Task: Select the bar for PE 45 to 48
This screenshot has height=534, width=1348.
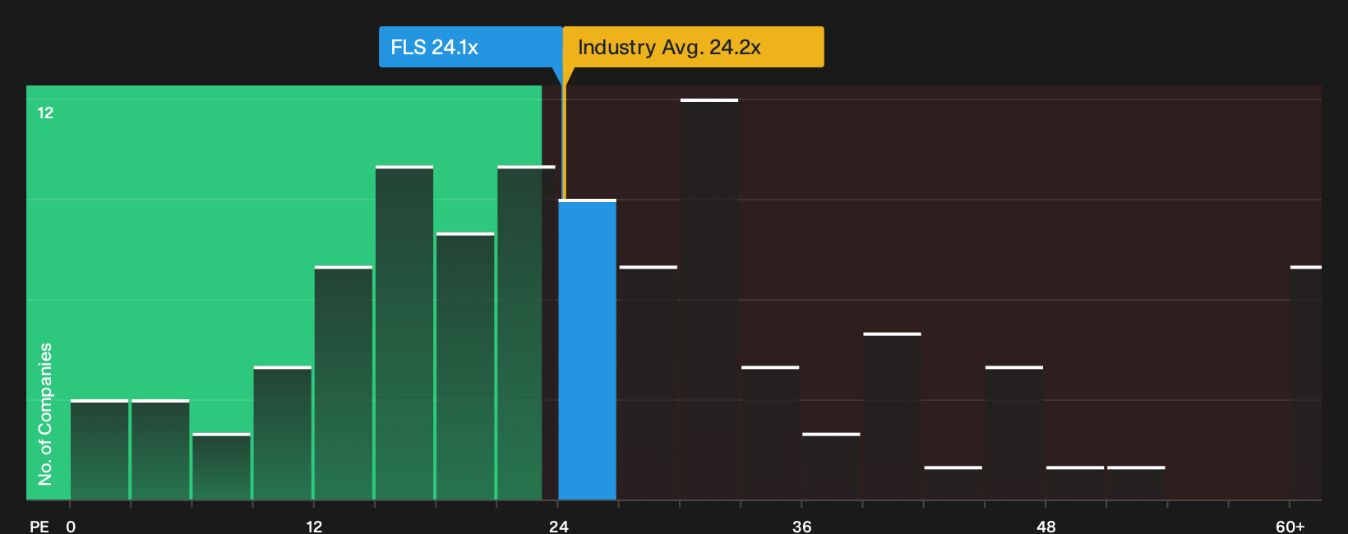Action: (1014, 433)
